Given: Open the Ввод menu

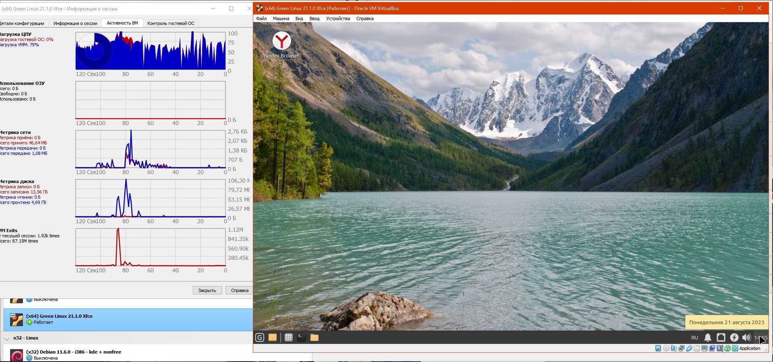Looking at the screenshot, I should pos(314,19).
